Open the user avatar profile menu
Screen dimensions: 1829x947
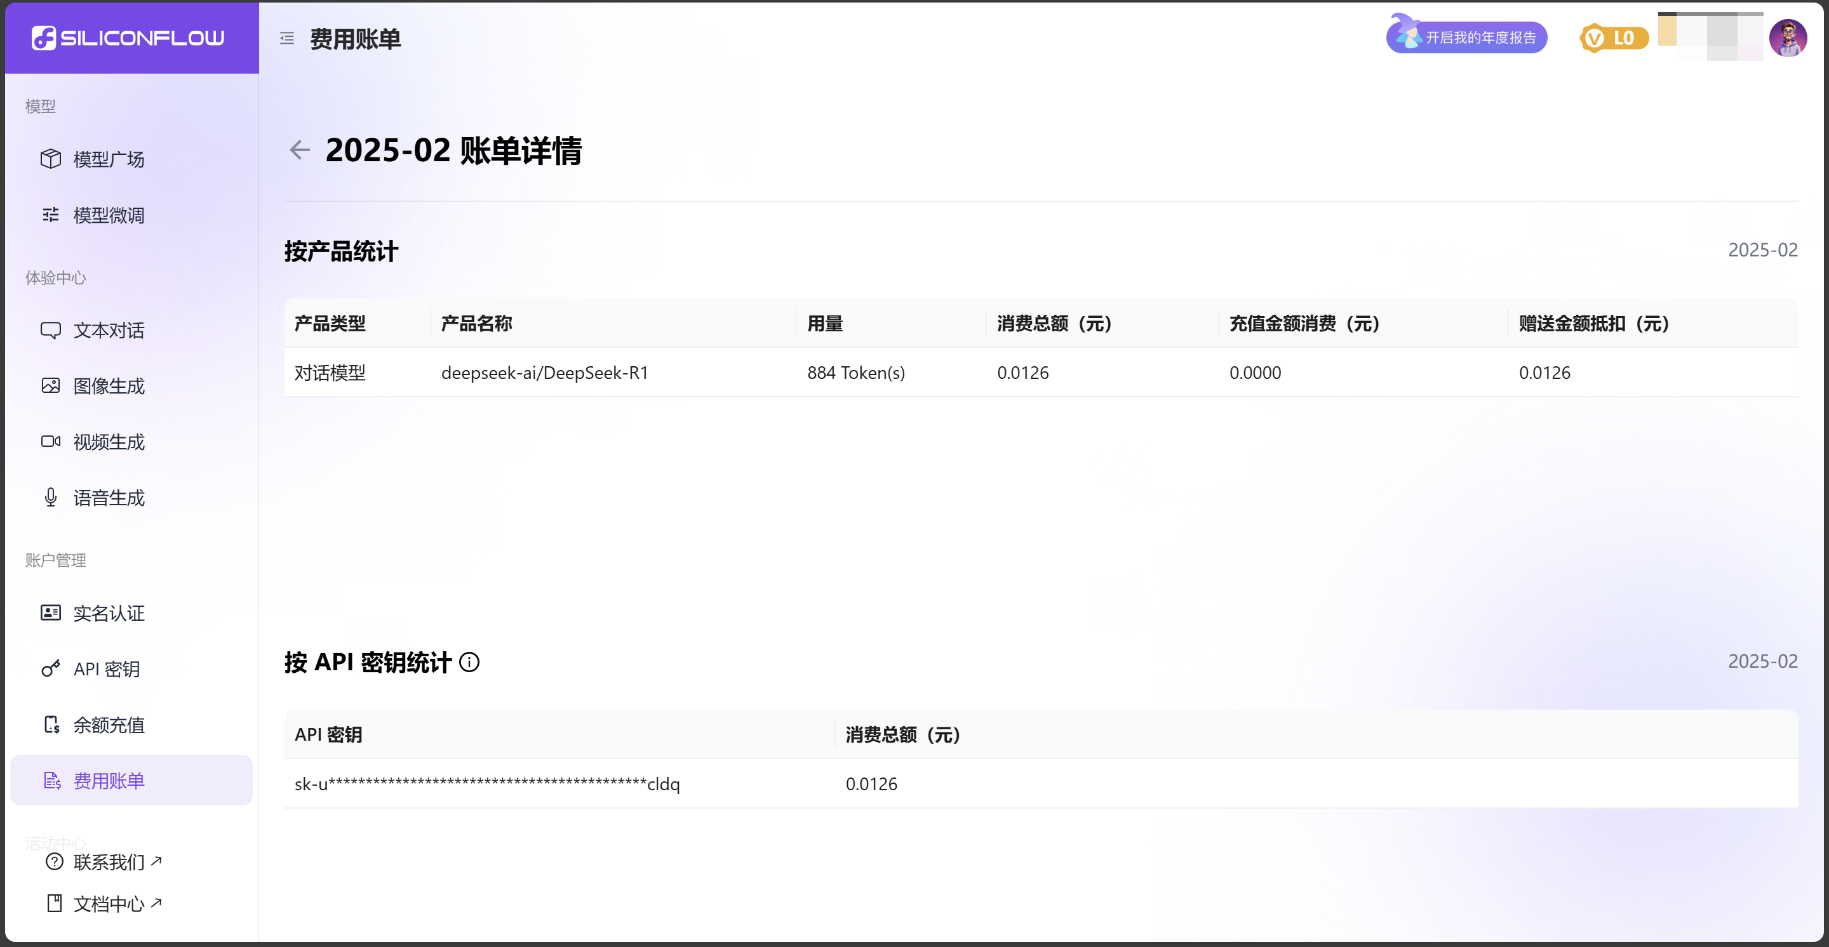click(1787, 37)
